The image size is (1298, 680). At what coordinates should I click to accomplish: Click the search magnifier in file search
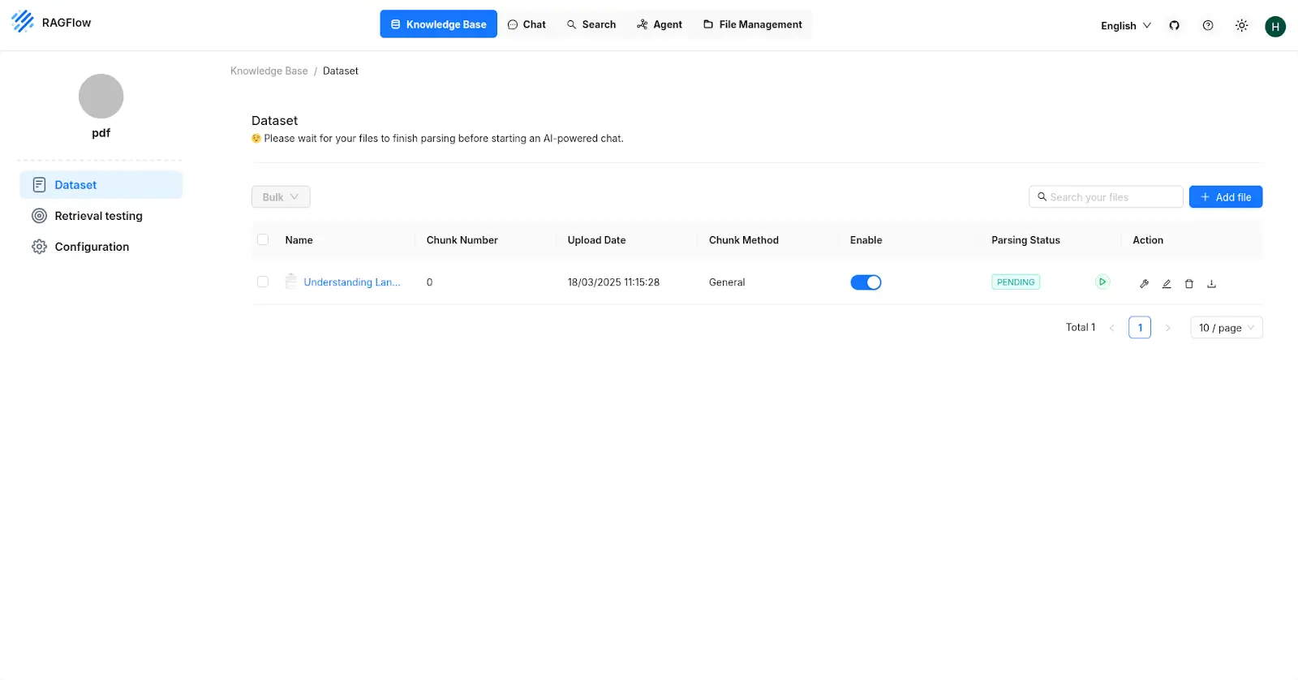1042,197
